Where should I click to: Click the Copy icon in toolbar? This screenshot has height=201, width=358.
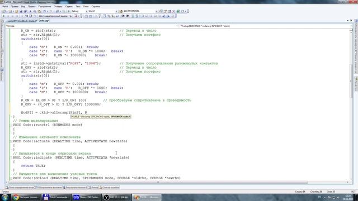(x=35, y=11)
